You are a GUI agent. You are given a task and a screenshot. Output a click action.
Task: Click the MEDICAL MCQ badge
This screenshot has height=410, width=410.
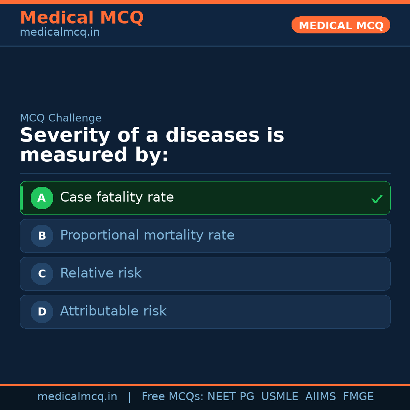tap(341, 25)
